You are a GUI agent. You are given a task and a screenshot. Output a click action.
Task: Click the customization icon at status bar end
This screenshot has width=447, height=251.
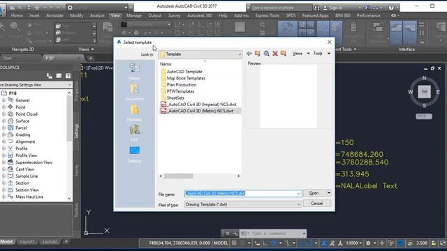(x=443, y=243)
